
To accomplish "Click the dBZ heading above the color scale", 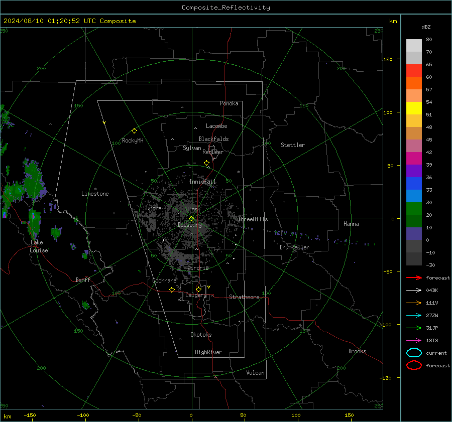I will [x=426, y=27].
